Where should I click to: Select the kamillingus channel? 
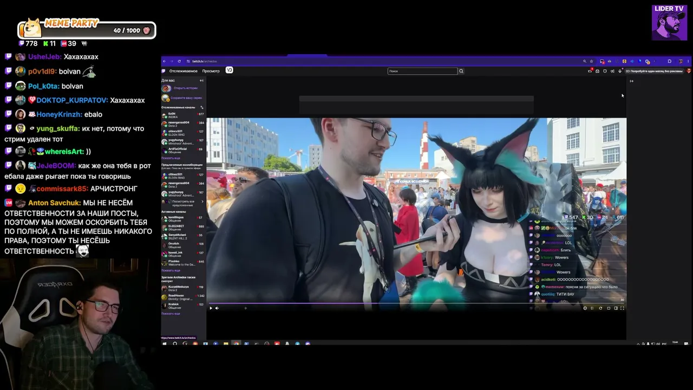tap(183, 218)
